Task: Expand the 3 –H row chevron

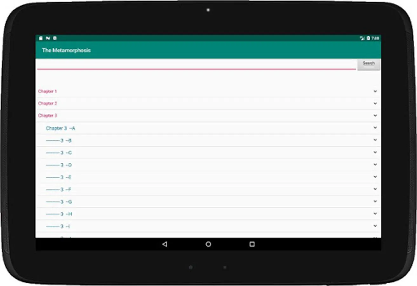Action: tap(375, 214)
